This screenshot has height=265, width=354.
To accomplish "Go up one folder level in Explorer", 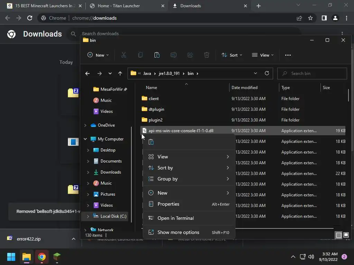I will (x=120, y=73).
